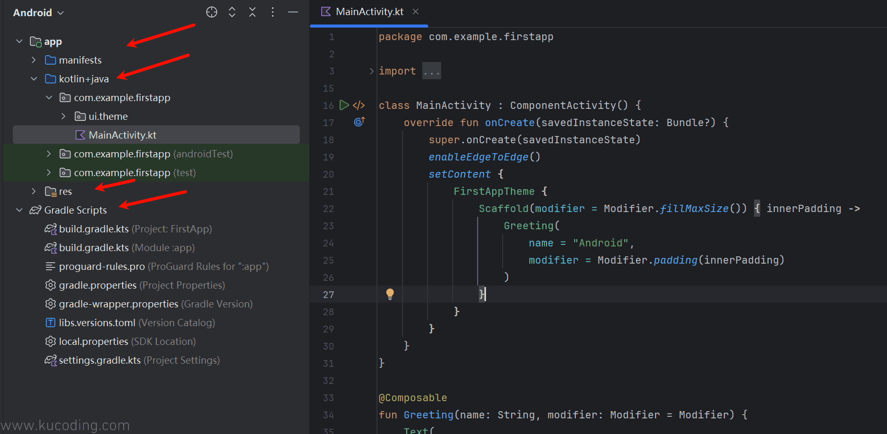Click the Kotlin file icon on editor tab
887x434 pixels.
coord(326,11)
